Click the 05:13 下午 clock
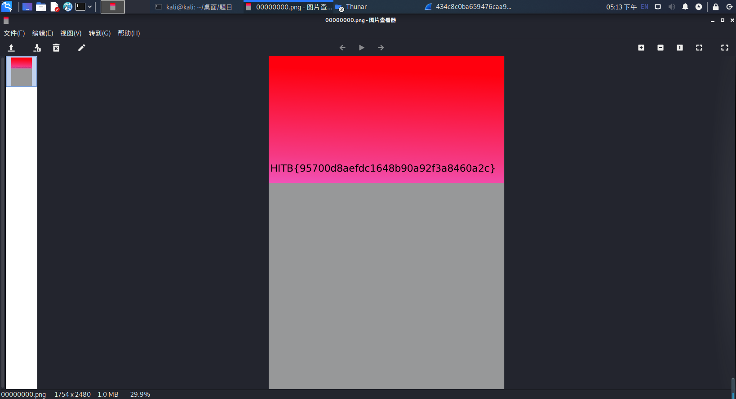736x399 pixels. (x=621, y=7)
